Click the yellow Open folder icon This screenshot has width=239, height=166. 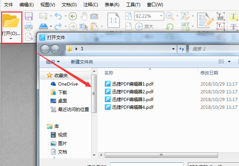(x=11, y=21)
